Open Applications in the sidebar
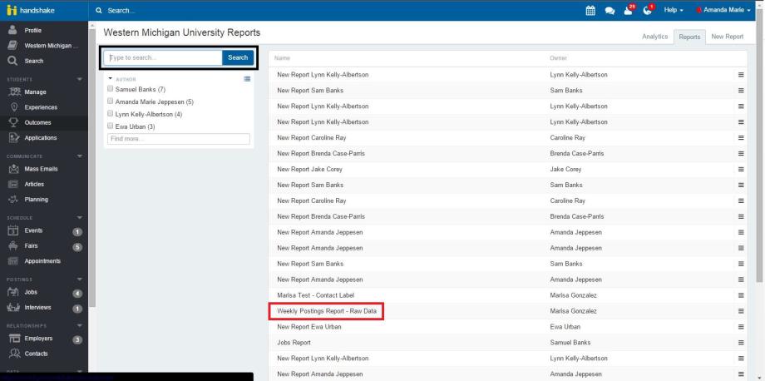The width and height of the screenshot is (765, 381). (41, 138)
